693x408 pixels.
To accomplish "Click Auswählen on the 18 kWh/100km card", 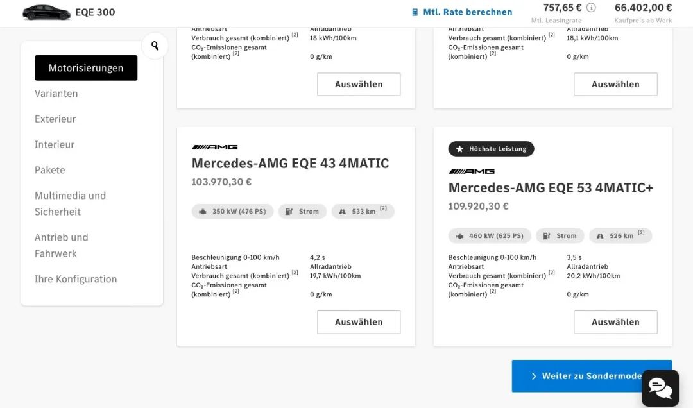I will (x=359, y=85).
